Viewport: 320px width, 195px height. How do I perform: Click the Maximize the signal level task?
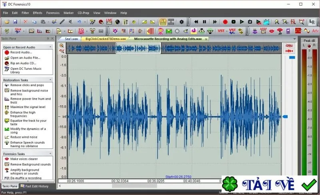point(28,107)
